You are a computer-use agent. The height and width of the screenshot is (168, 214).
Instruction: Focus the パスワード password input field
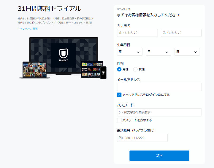pos(159,112)
